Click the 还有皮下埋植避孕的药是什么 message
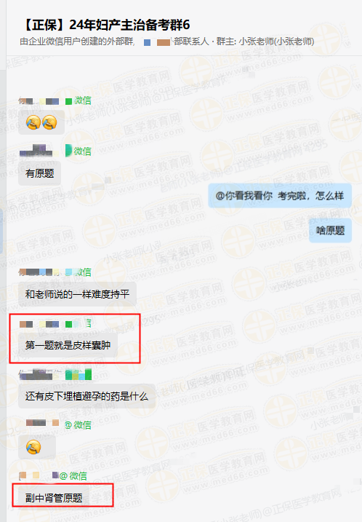 pos(87,396)
